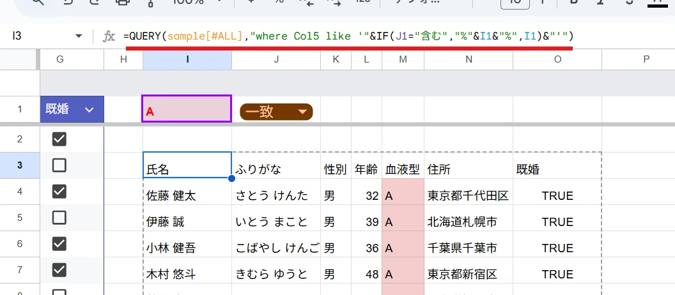Viewport: 675px width, 295px height.
Task: Click the partially visible print icon
Action: coord(122,2)
